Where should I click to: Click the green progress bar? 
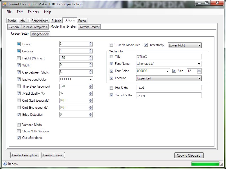coord(205,164)
